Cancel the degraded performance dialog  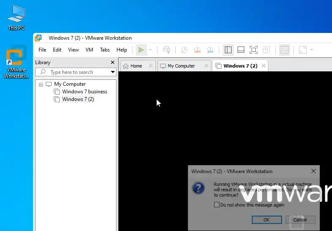point(300,220)
